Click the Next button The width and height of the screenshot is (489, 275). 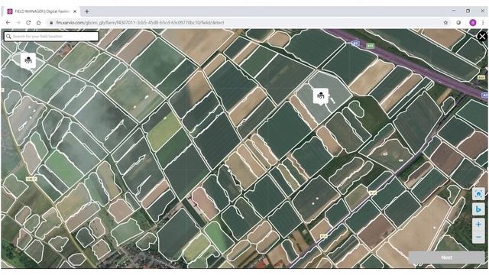[x=446, y=257]
